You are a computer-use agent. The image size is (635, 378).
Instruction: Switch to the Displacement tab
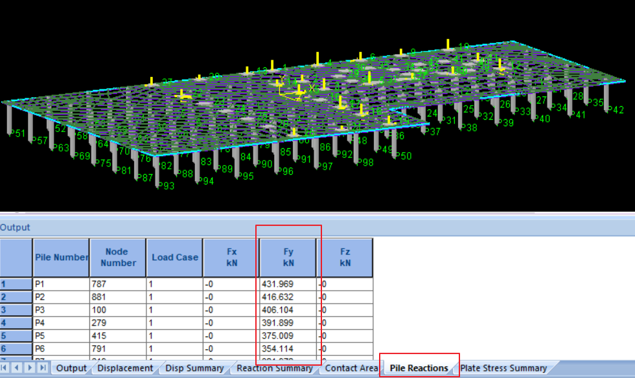[x=125, y=368]
